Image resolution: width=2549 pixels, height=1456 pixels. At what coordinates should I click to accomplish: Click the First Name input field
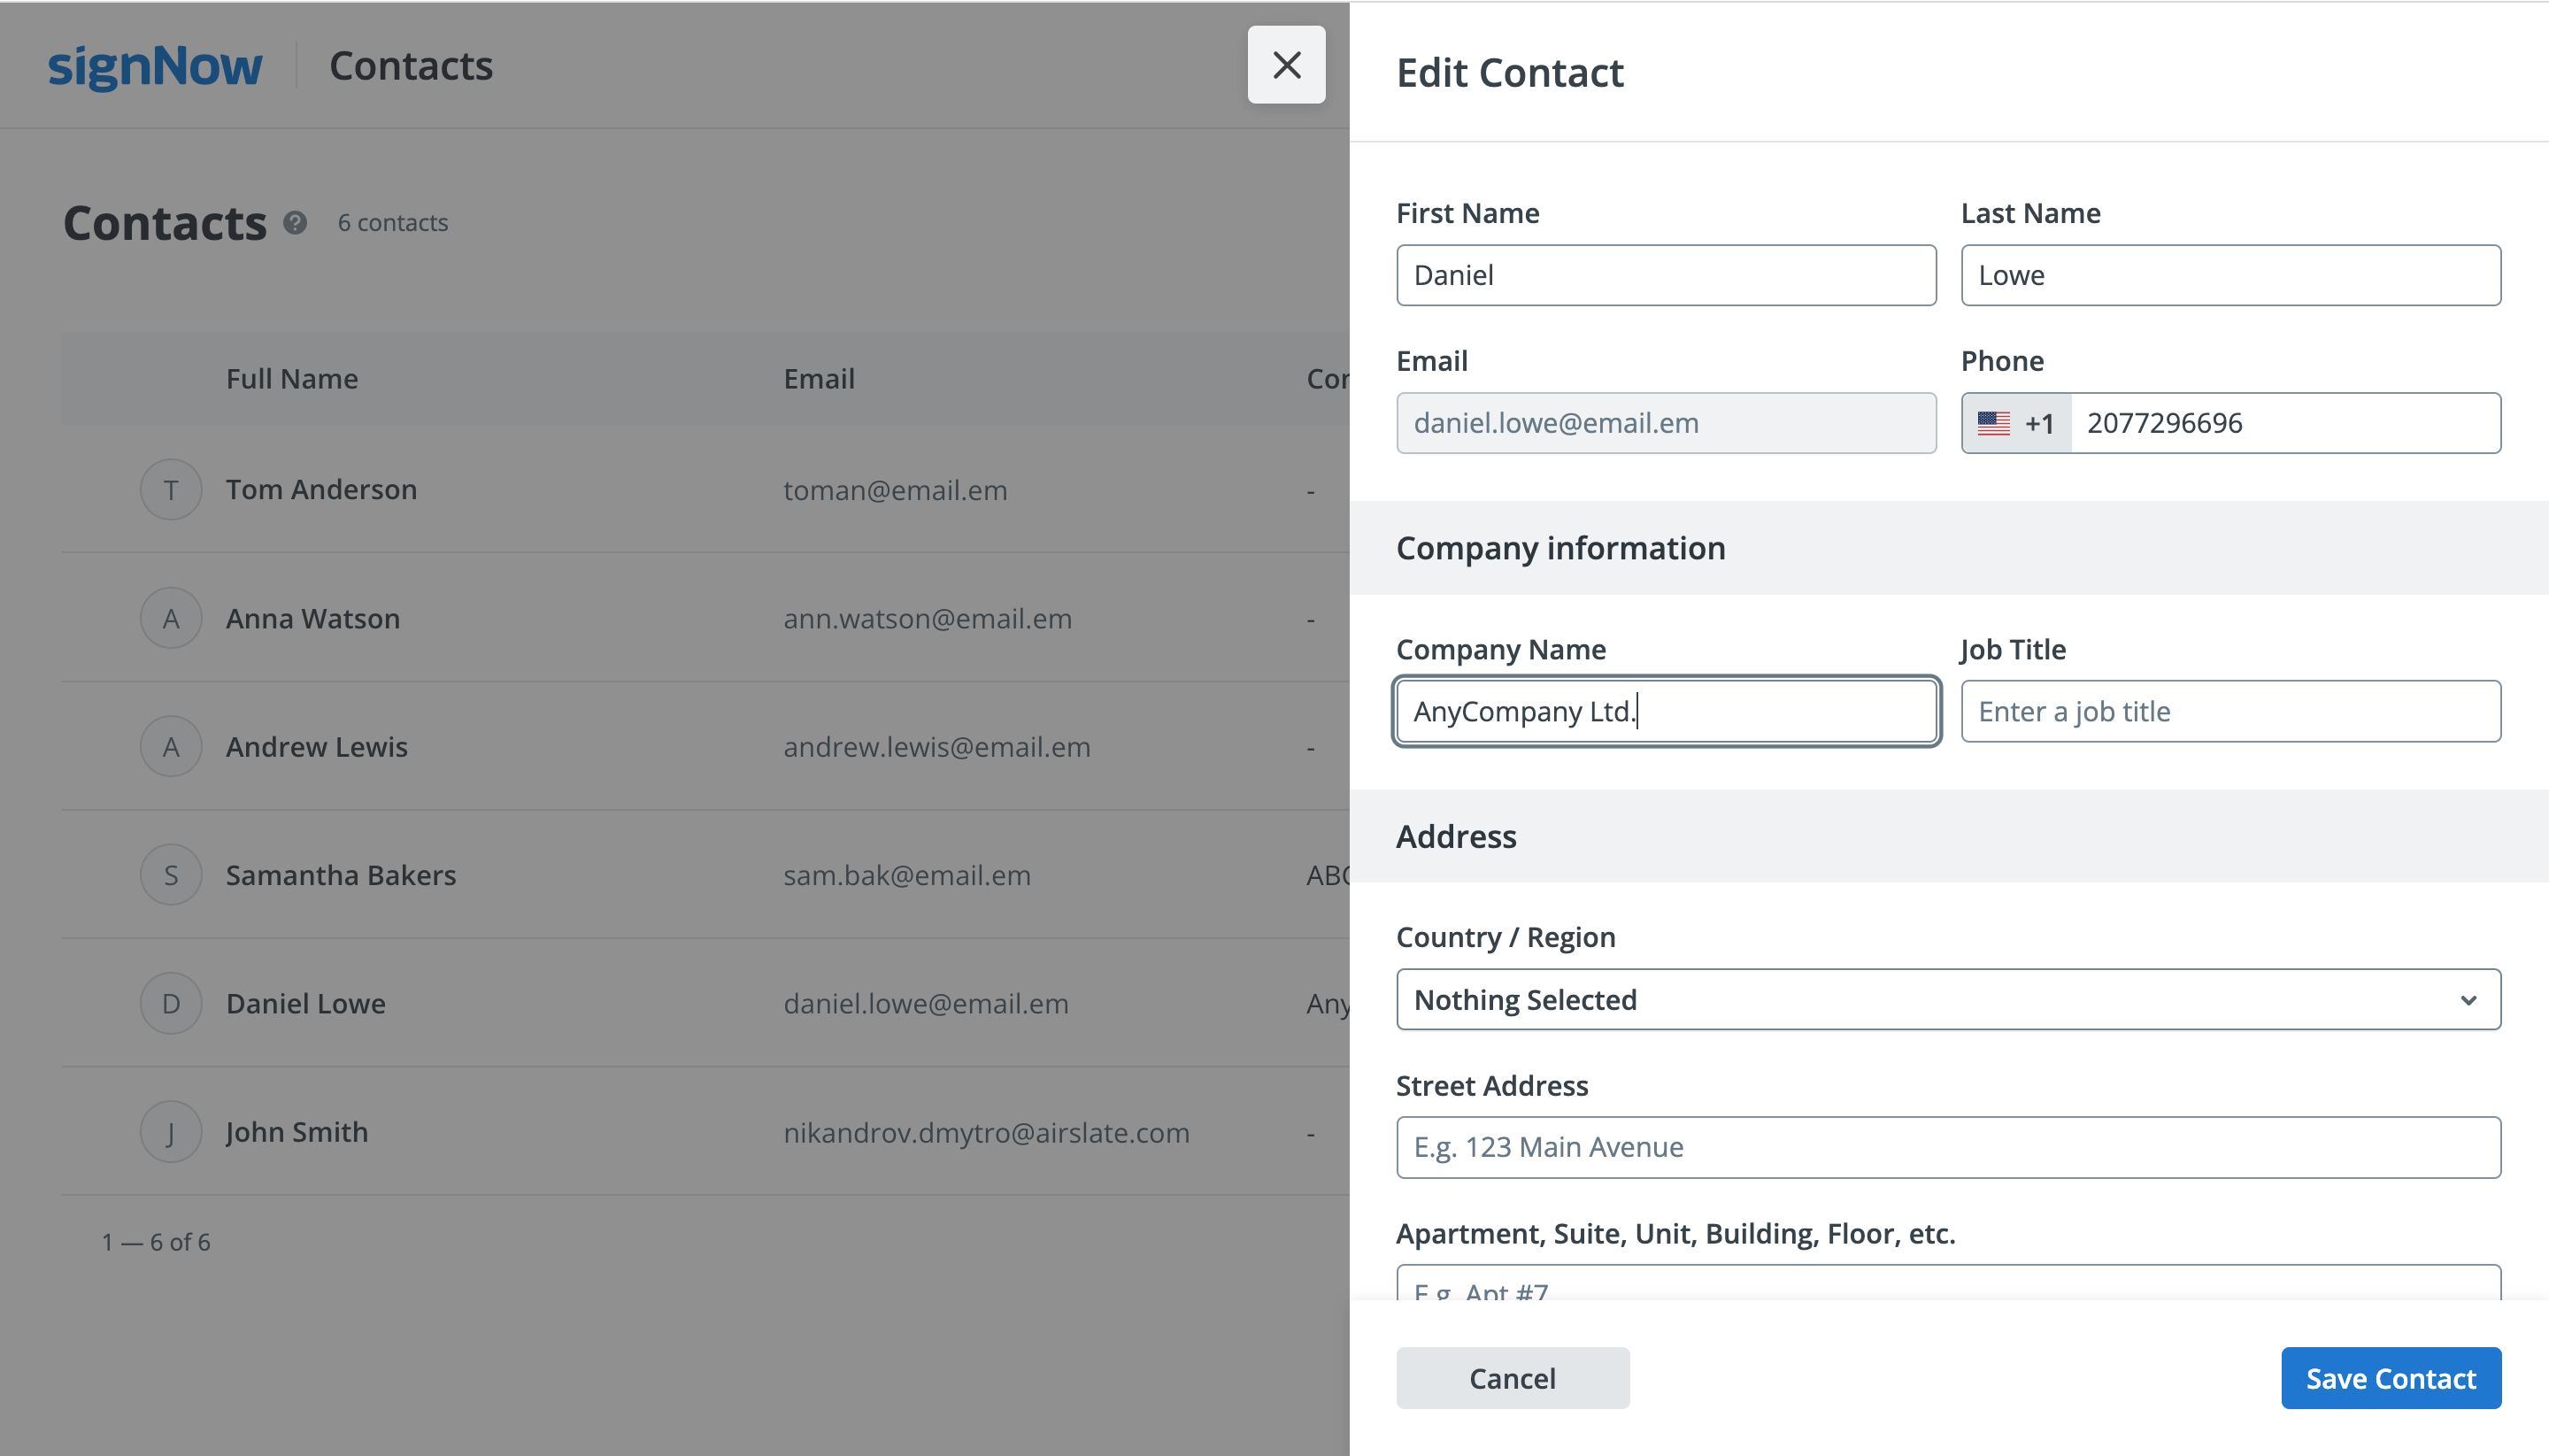click(x=1665, y=275)
